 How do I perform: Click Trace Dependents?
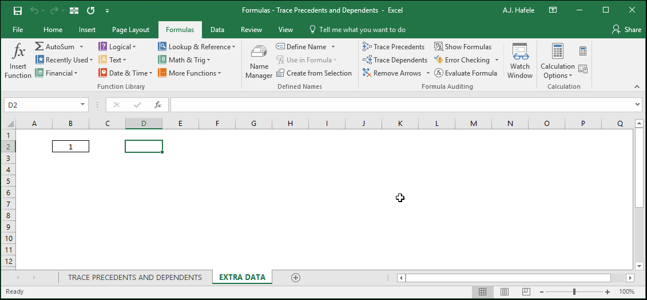(395, 60)
